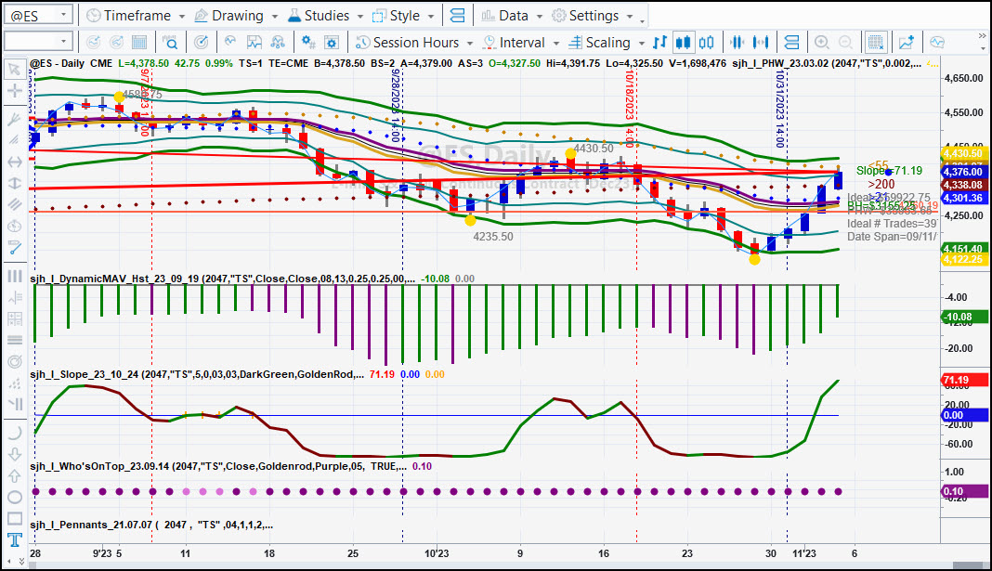The width and height of the screenshot is (992, 571).
Task: Select the horizontal double-arrow drawing tool
Action: tap(14, 162)
